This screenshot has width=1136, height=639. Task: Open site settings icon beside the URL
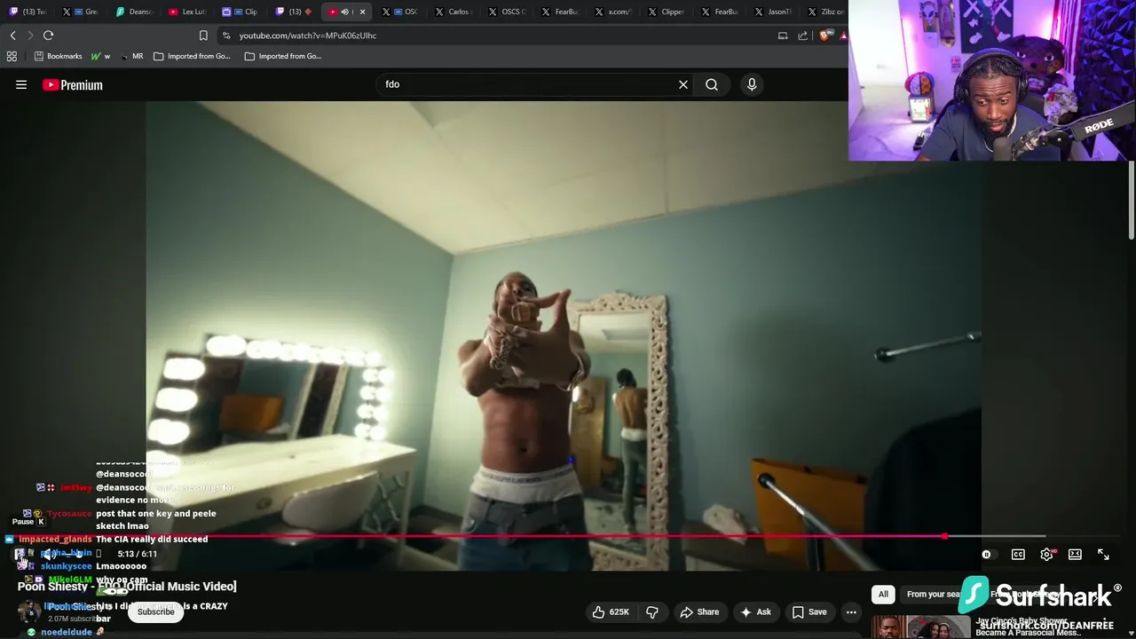pos(226,35)
